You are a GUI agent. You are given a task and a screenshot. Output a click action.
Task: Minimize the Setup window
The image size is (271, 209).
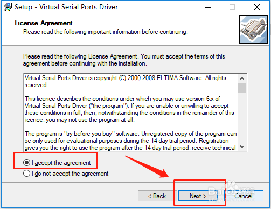208,7
